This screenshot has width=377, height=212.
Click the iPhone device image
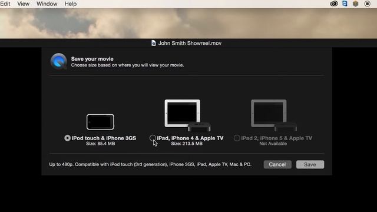tap(100, 122)
